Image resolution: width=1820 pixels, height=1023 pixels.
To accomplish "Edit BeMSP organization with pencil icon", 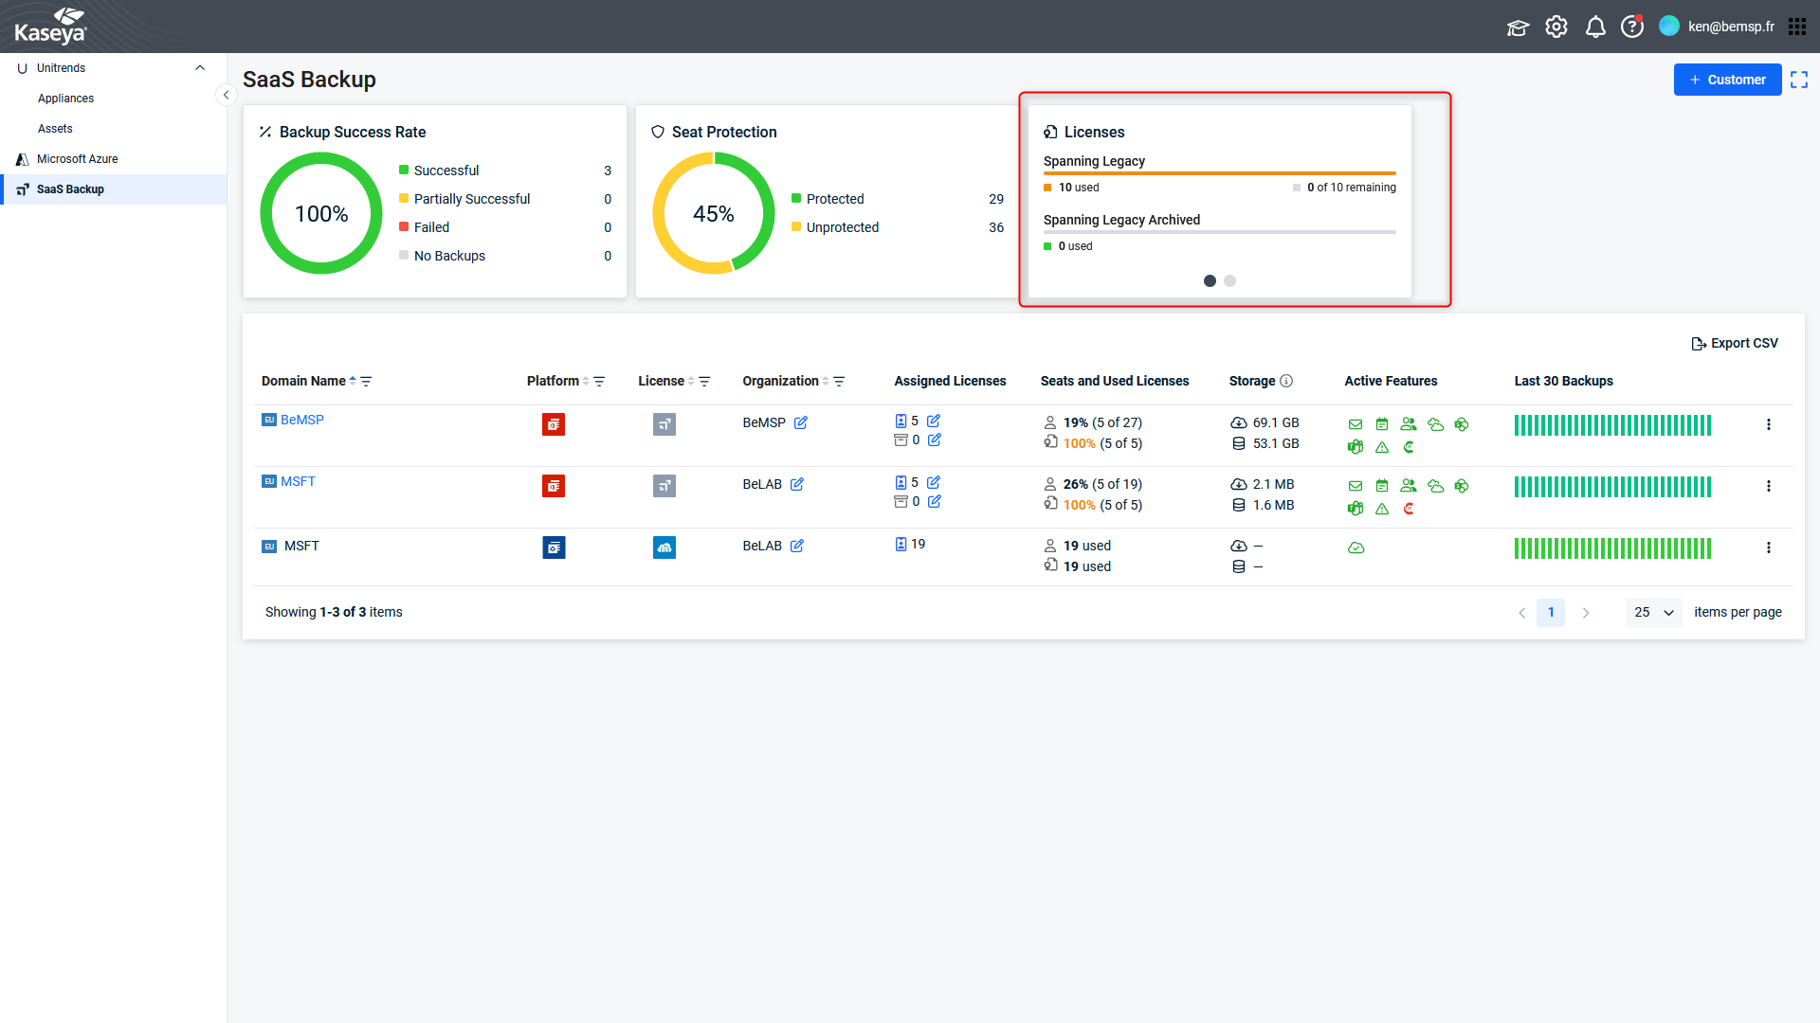I will [x=801, y=422].
